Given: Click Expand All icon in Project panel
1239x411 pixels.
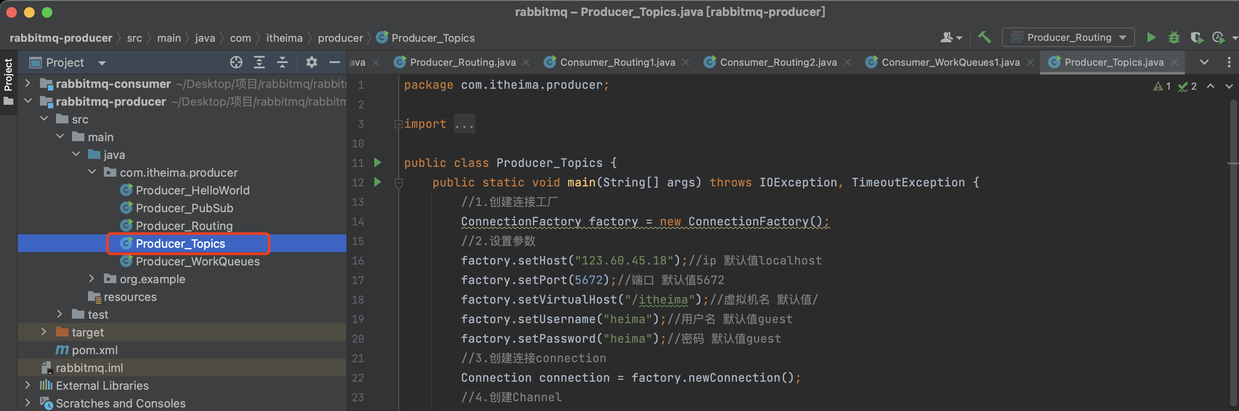Looking at the screenshot, I should coord(259,63).
